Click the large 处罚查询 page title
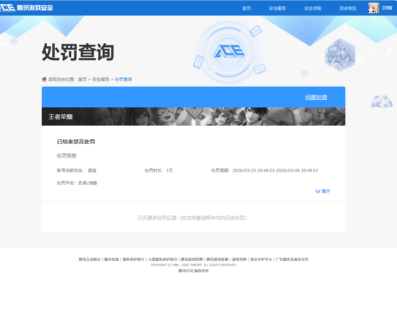 (x=78, y=52)
